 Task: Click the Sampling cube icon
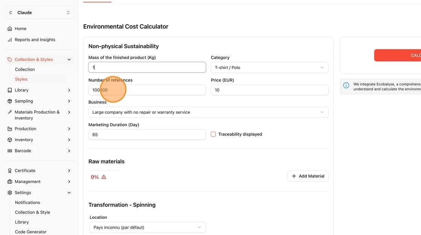(x=10, y=101)
